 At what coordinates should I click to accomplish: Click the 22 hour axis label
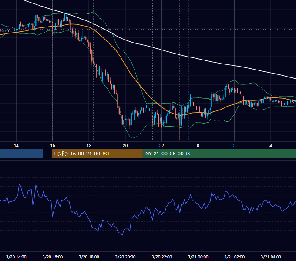coord(161,146)
